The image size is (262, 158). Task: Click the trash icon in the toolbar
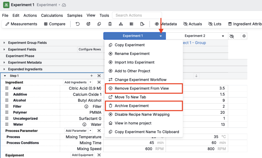(x=110, y=24)
